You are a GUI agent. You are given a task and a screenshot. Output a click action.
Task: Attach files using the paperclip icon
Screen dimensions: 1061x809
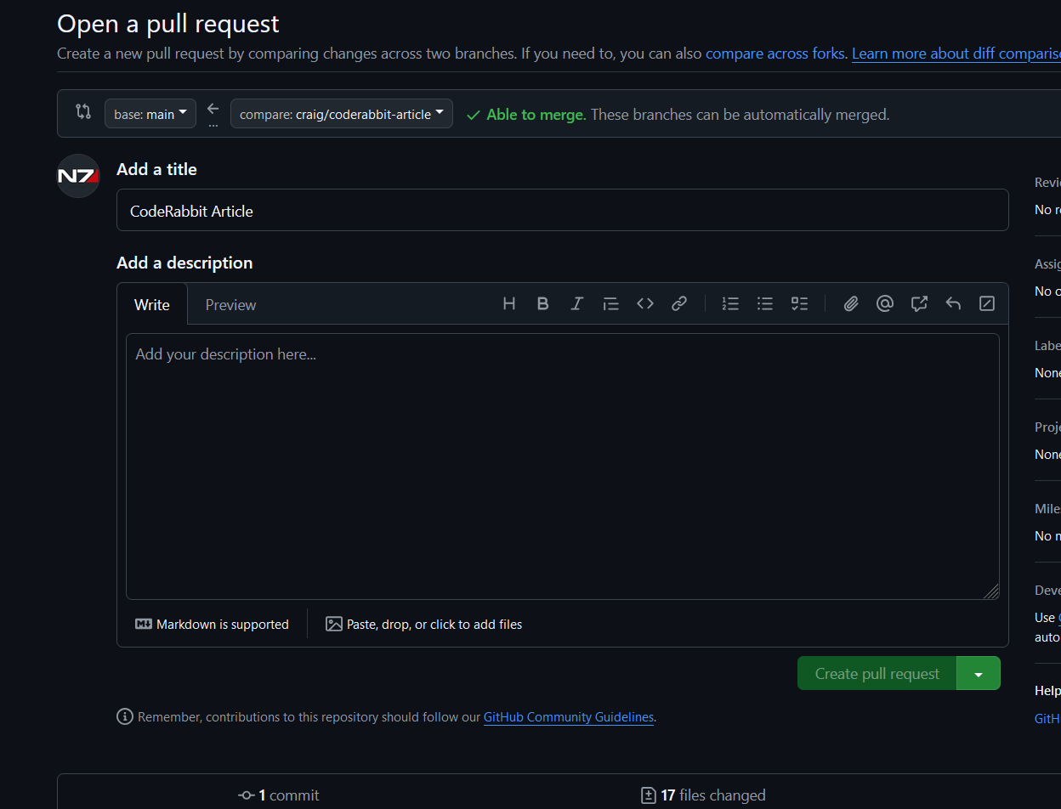(x=851, y=303)
